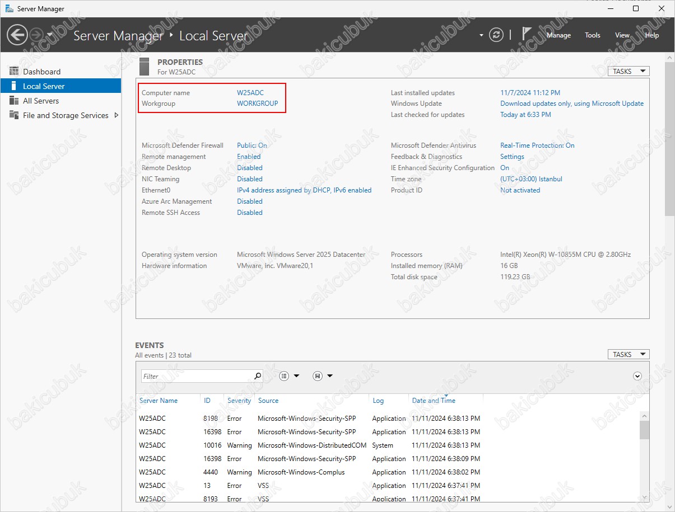Sort events by ID column
This screenshot has height=512, width=675.
207,401
